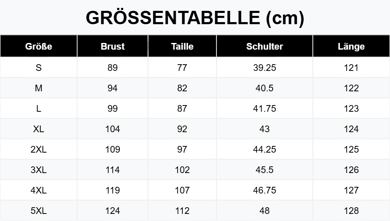Click the Schulter column header

click(264, 46)
